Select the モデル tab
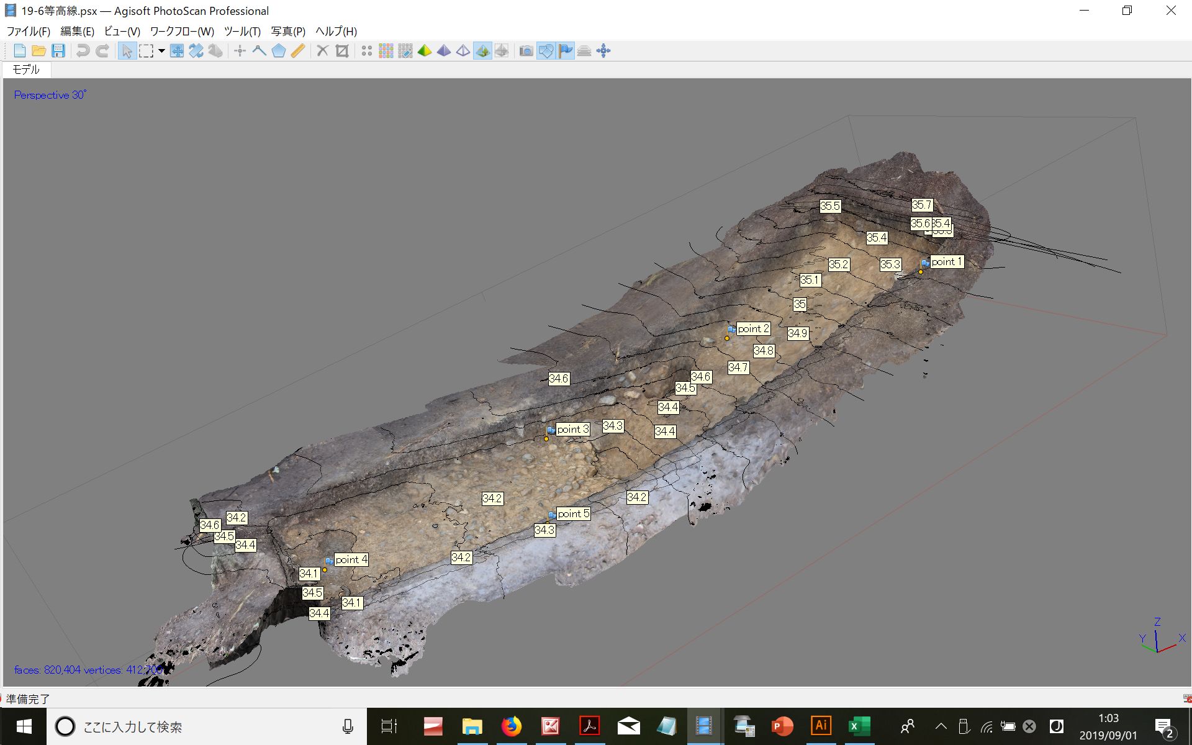 click(26, 70)
